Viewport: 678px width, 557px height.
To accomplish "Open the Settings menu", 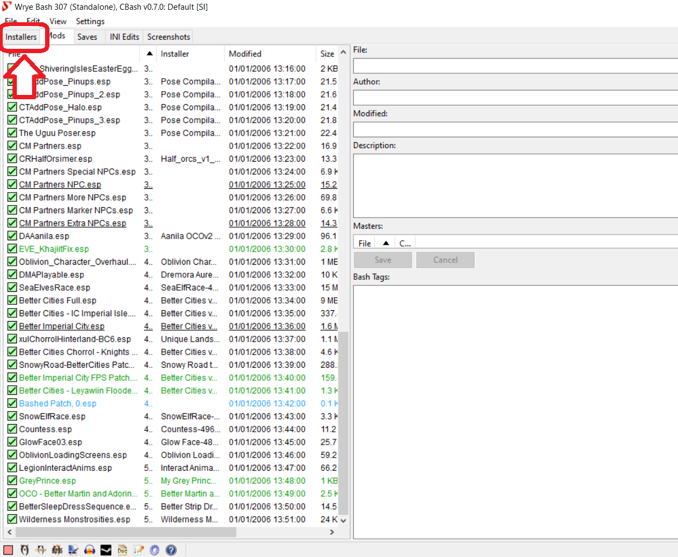I will pos(90,21).
